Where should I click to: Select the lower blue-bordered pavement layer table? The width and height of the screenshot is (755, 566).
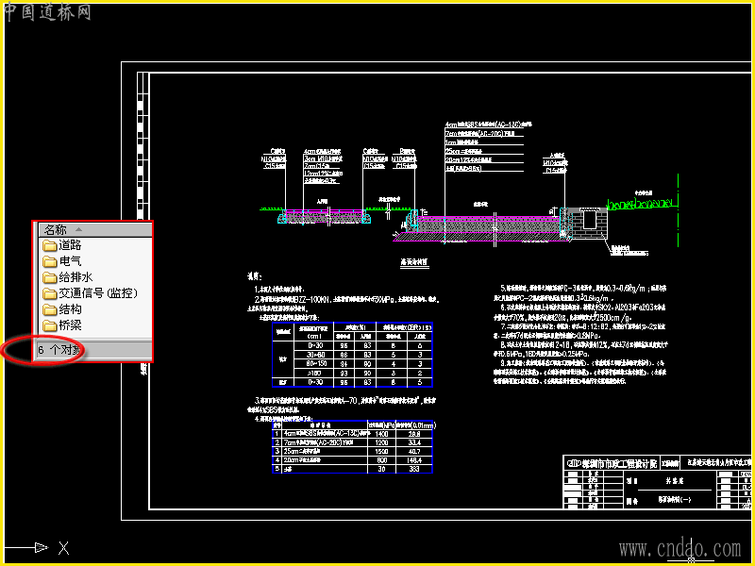(x=352, y=446)
